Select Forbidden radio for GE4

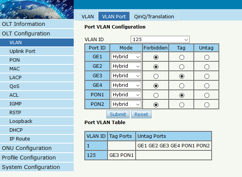point(156,86)
